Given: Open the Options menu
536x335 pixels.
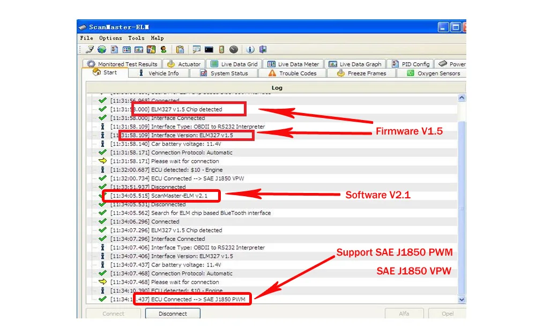Looking at the screenshot, I should [x=110, y=38].
